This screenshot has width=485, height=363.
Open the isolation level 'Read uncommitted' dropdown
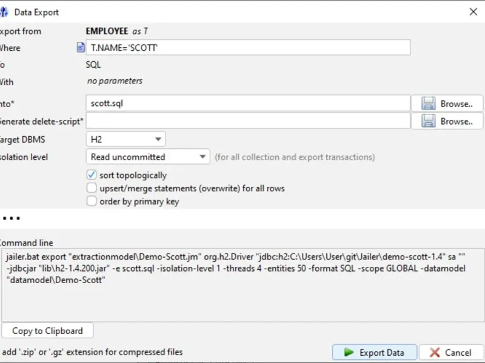[x=148, y=157]
